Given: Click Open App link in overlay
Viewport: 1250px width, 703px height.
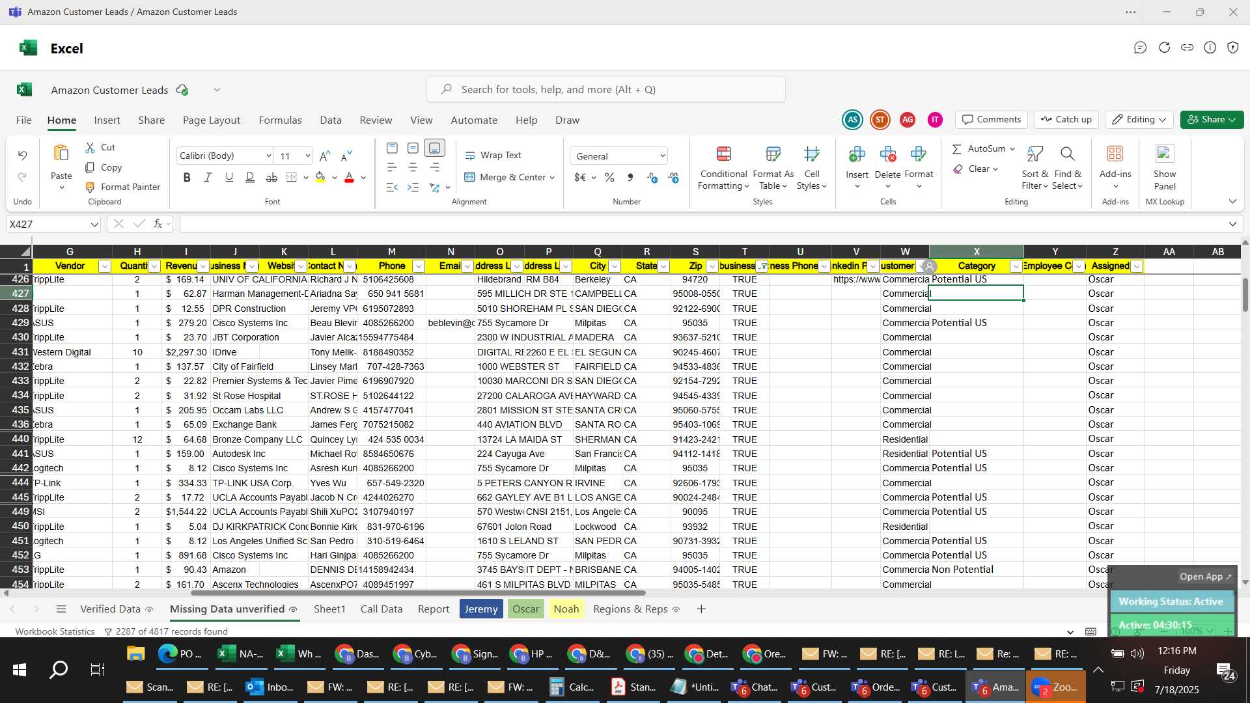Looking at the screenshot, I should 1206,577.
